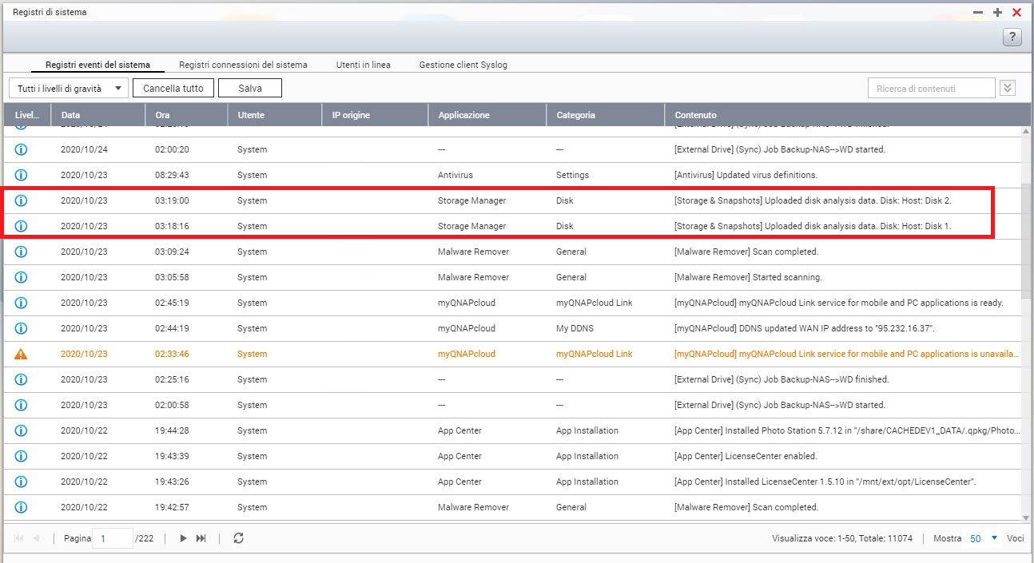Click the refresh log list icon
Image resolution: width=1034 pixels, height=563 pixels.
[238, 538]
